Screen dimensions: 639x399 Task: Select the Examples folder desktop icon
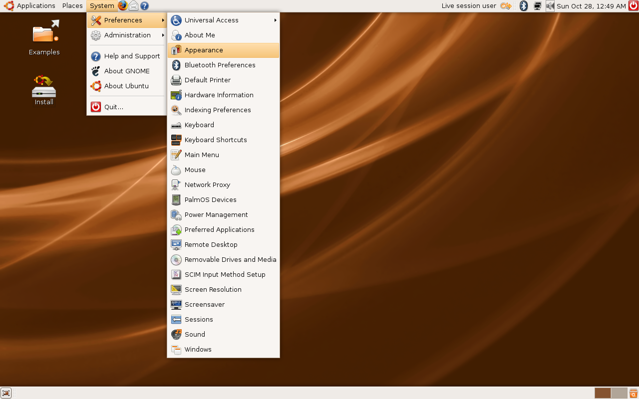[44, 38]
